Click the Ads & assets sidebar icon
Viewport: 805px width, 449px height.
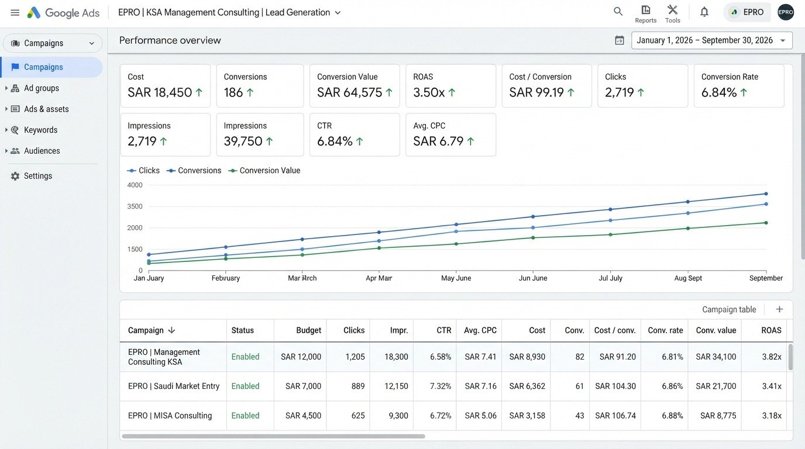tap(15, 109)
